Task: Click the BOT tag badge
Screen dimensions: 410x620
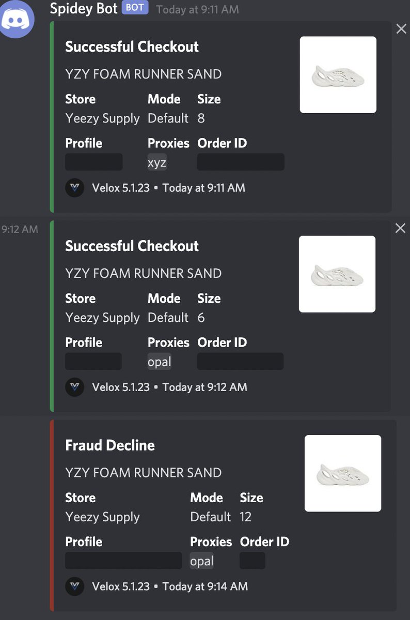Action: pos(135,8)
